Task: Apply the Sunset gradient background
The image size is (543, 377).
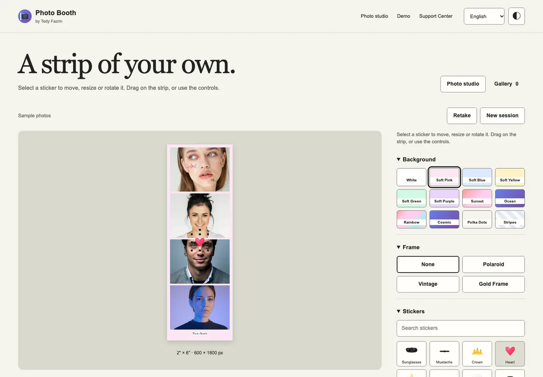Action: click(x=477, y=198)
